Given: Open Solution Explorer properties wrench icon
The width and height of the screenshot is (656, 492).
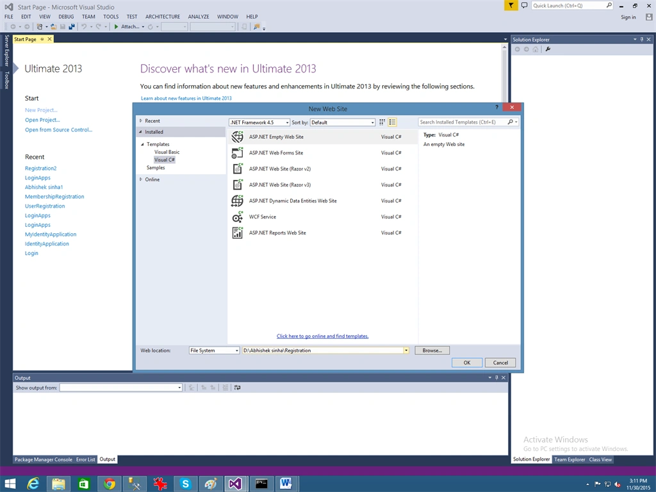Looking at the screenshot, I should (x=548, y=49).
